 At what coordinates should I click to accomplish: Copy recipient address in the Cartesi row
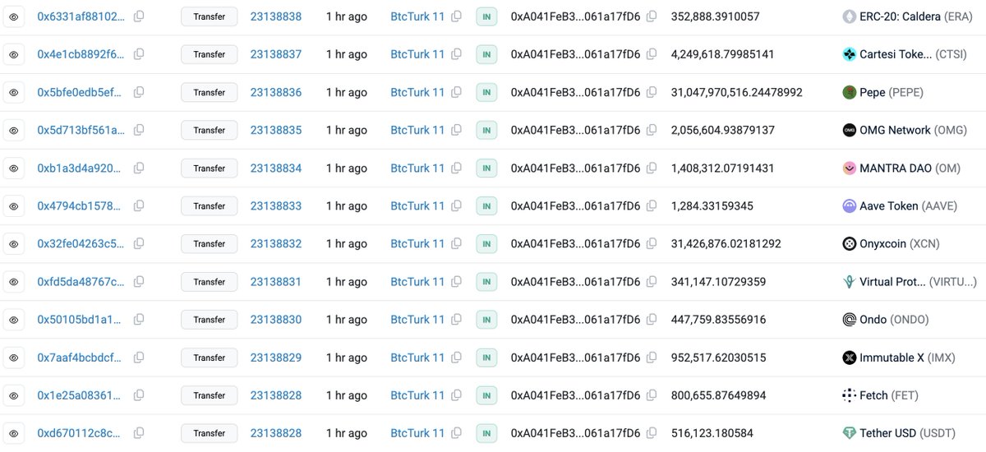click(652, 54)
